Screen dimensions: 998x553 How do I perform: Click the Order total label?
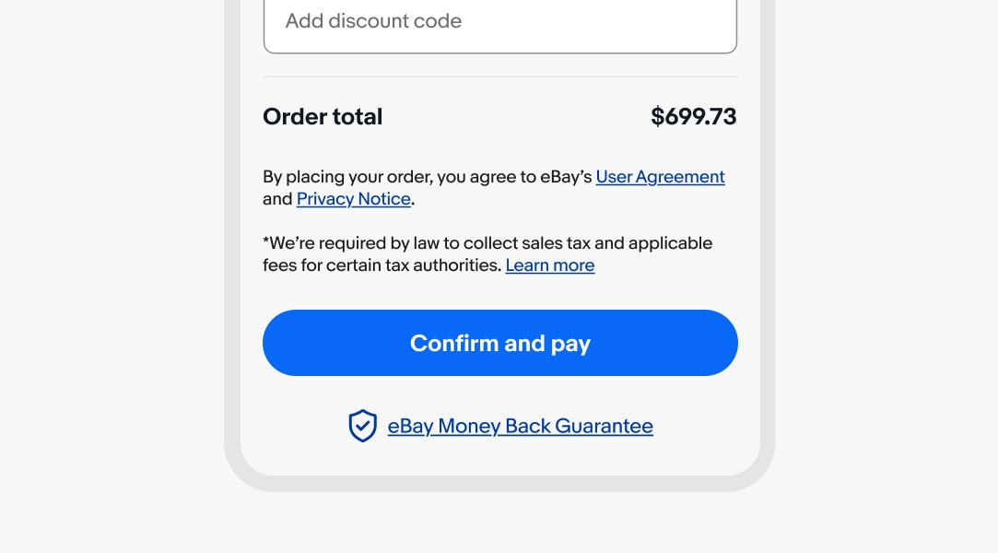[322, 117]
